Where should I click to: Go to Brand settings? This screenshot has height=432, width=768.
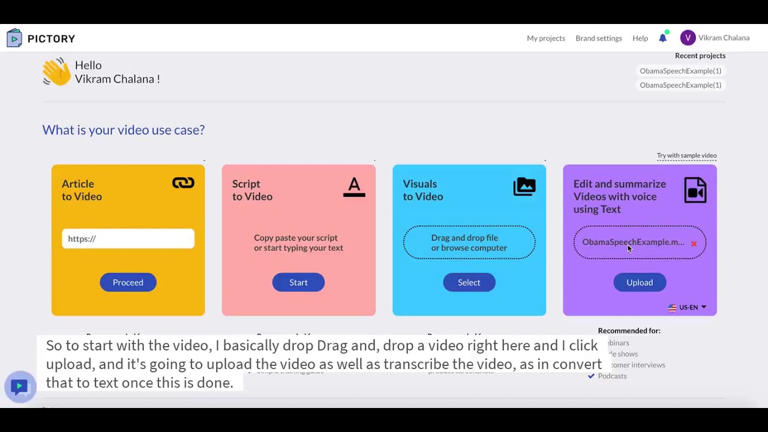point(599,38)
